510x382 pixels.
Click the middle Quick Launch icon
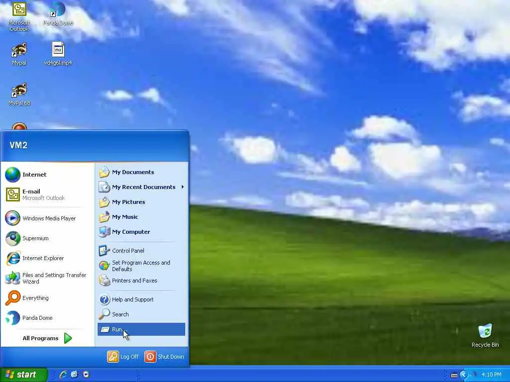75,375
